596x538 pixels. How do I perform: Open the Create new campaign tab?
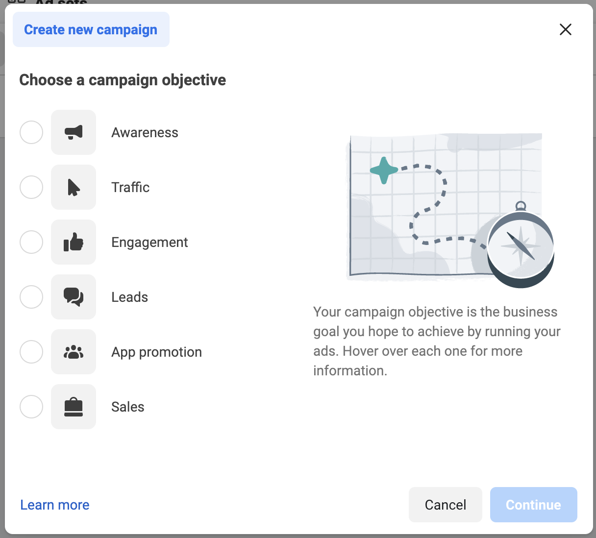(91, 30)
